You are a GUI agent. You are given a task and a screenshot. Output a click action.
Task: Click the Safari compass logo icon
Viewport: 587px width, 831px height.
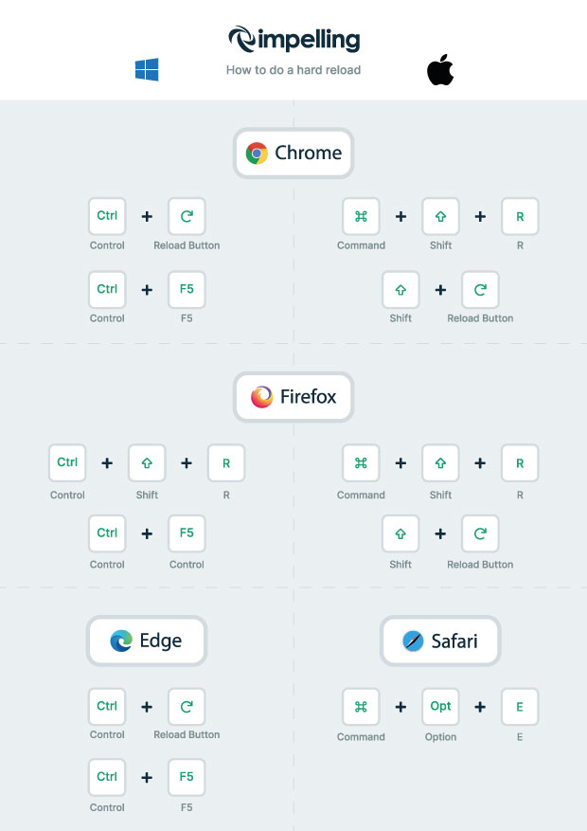point(413,641)
